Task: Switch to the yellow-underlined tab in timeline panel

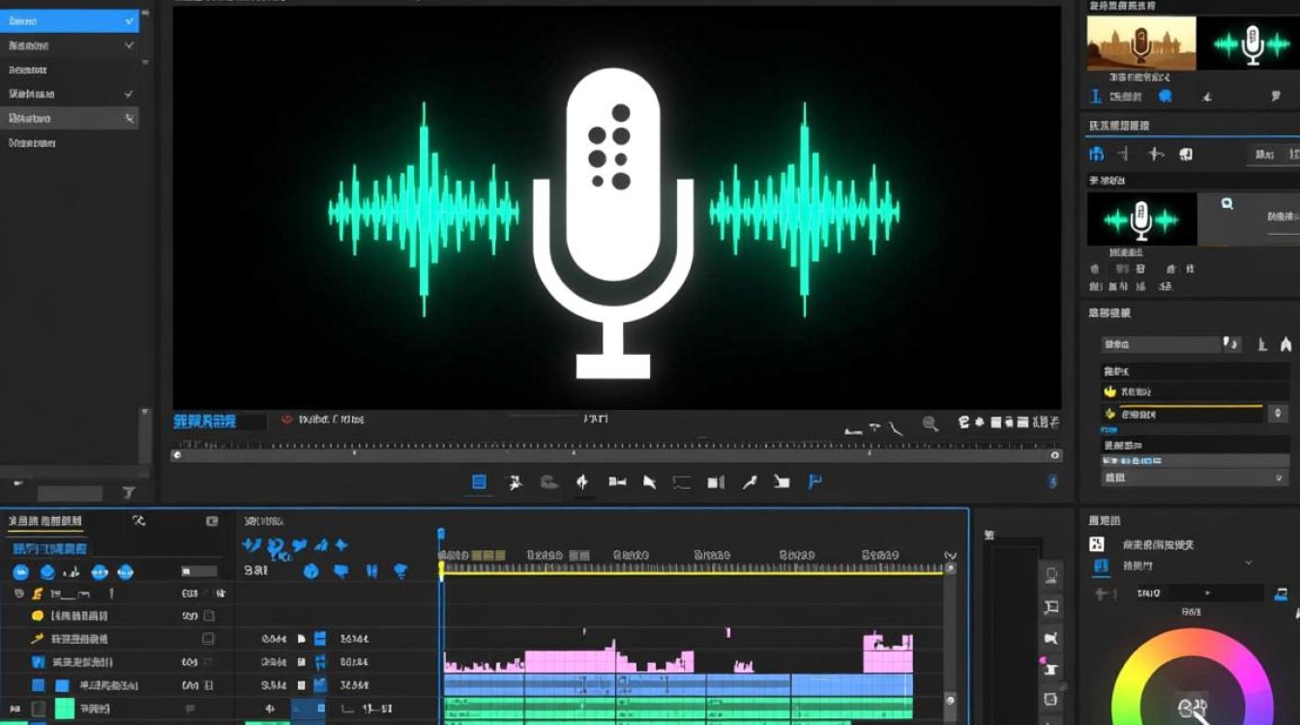Action: 46,522
